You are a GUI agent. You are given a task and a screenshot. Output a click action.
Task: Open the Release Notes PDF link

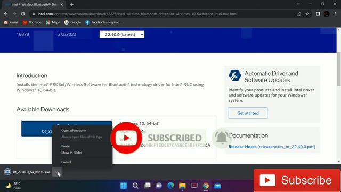tap(272, 147)
